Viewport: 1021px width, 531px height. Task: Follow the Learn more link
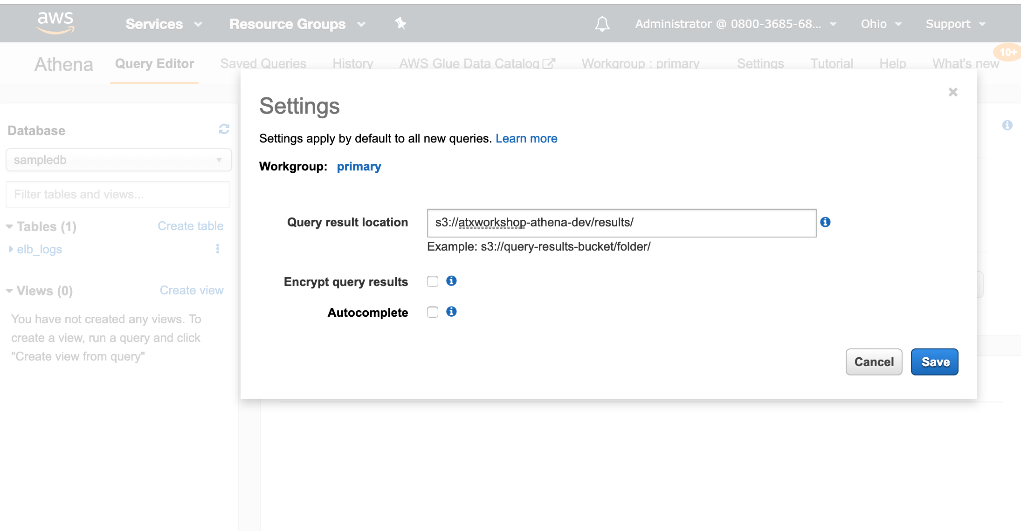click(x=526, y=138)
